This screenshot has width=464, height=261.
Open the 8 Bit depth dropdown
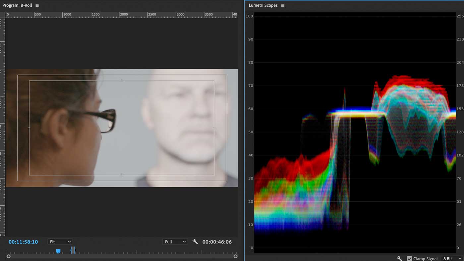pyautogui.click(x=451, y=259)
